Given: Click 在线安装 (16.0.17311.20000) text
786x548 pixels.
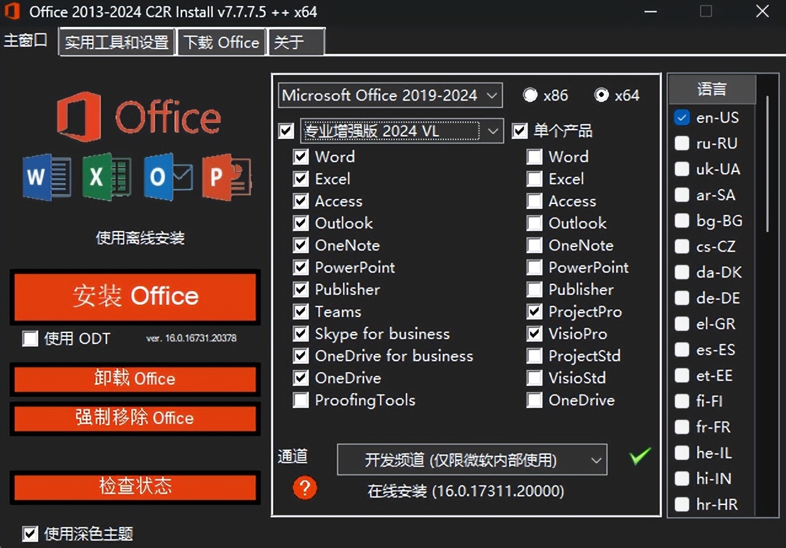Looking at the screenshot, I should [x=466, y=491].
